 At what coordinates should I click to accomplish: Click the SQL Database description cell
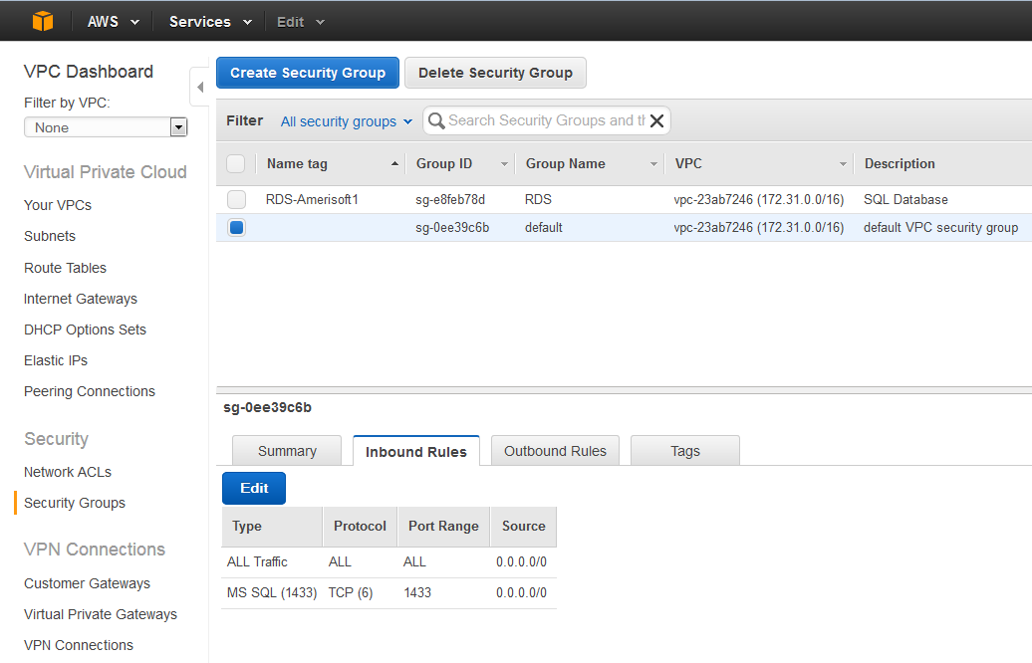pyautogui.click(x=906, y=199)
